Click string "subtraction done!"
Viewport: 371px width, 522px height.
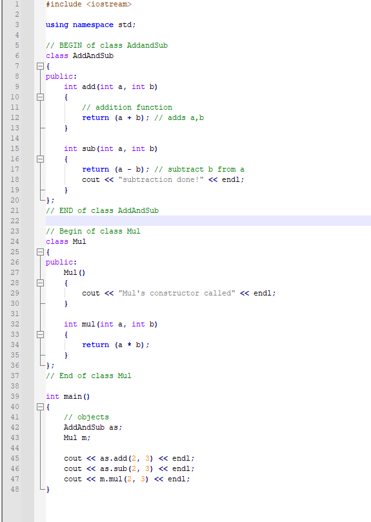coord(161,179)
